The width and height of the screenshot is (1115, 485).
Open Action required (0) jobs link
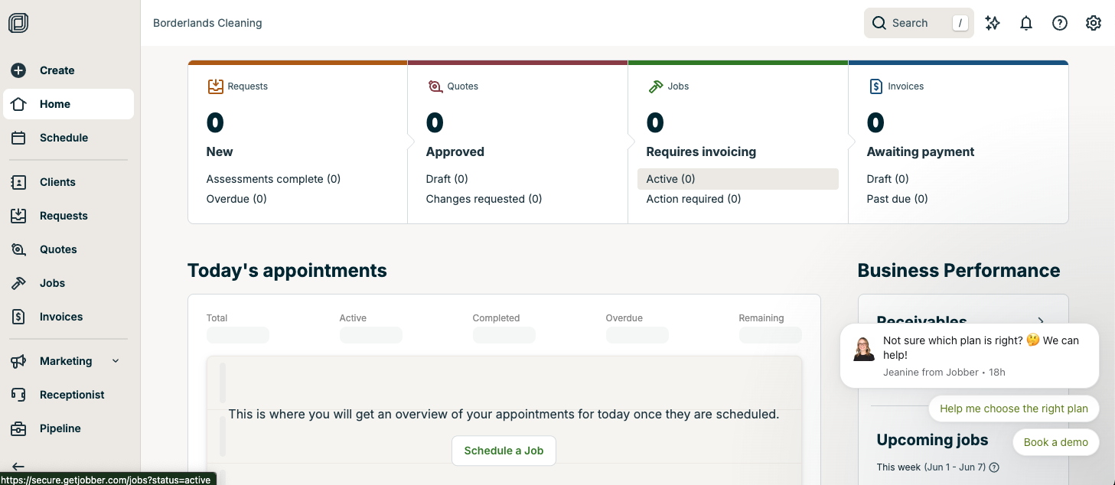[693, 199]
